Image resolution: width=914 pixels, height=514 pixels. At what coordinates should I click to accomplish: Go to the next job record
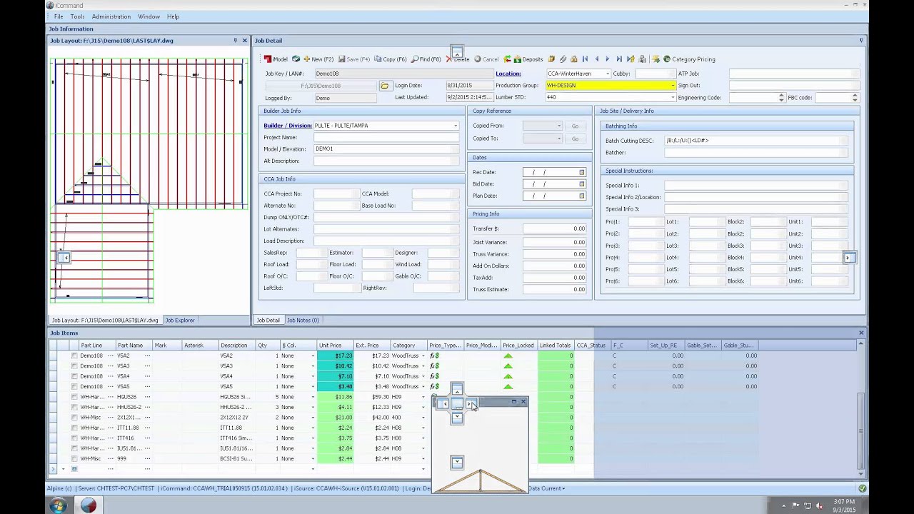[x=608, y=59]
